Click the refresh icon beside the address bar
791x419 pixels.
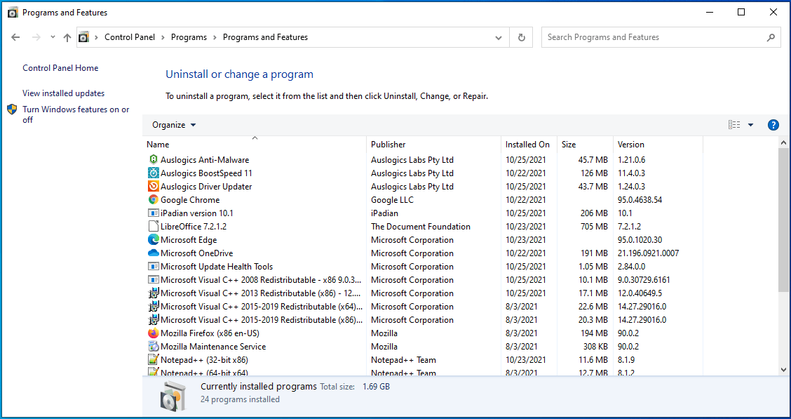click(x=521, y=37)
